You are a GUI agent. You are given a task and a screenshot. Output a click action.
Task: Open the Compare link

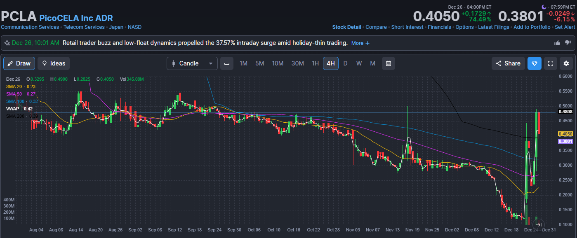(376, 27)
